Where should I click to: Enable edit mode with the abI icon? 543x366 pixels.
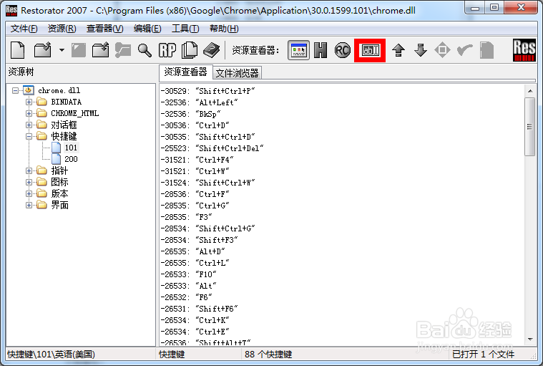point(370,51)
